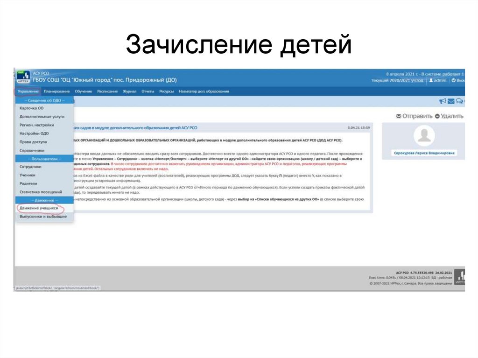Viewport: 478px width, 358px height.
Task: Log out via the Выход power icon
Action: 454,81
